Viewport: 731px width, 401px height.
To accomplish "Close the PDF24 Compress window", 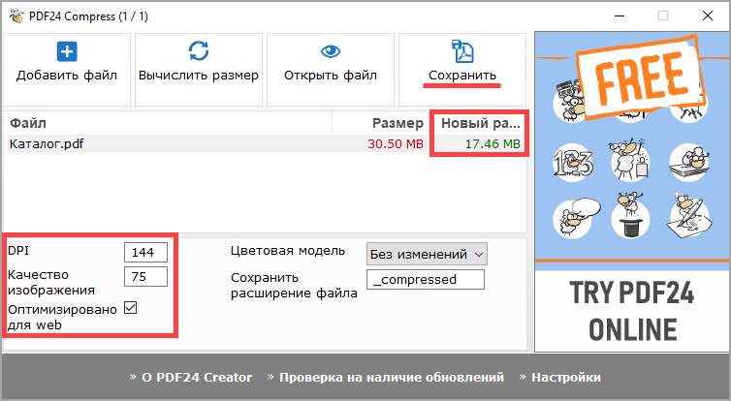I will point(707,16).
